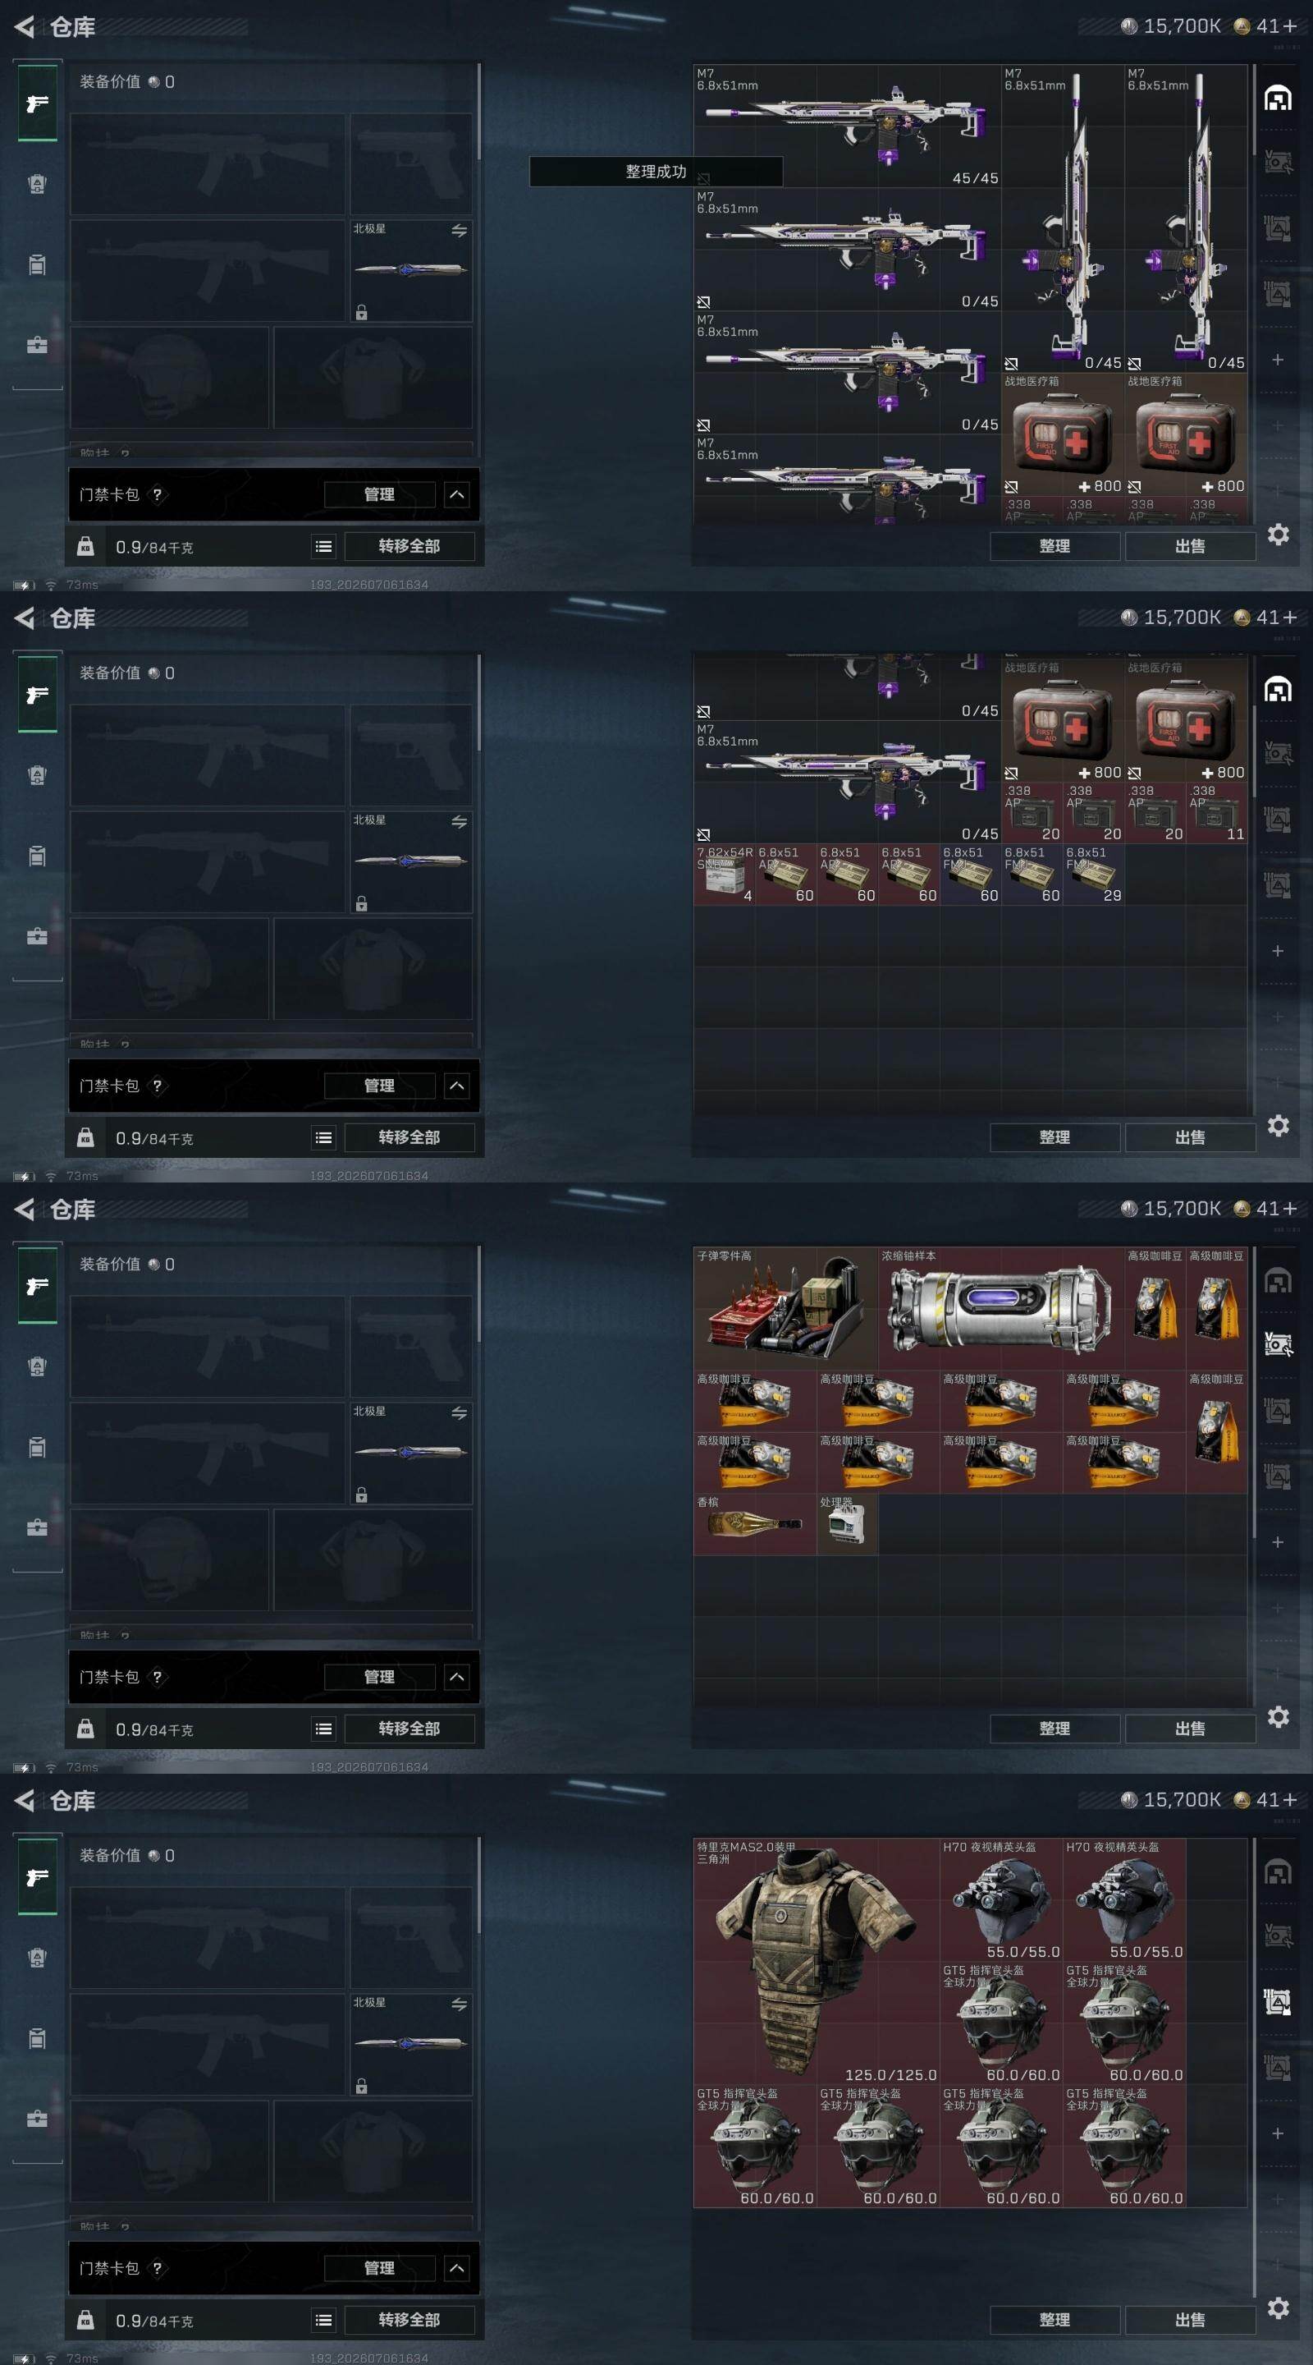Collapse 门禁卡包 chevron on M7 rifles screen
This screenshot has width=1313, height=2365.
click(x=457, y=494)
